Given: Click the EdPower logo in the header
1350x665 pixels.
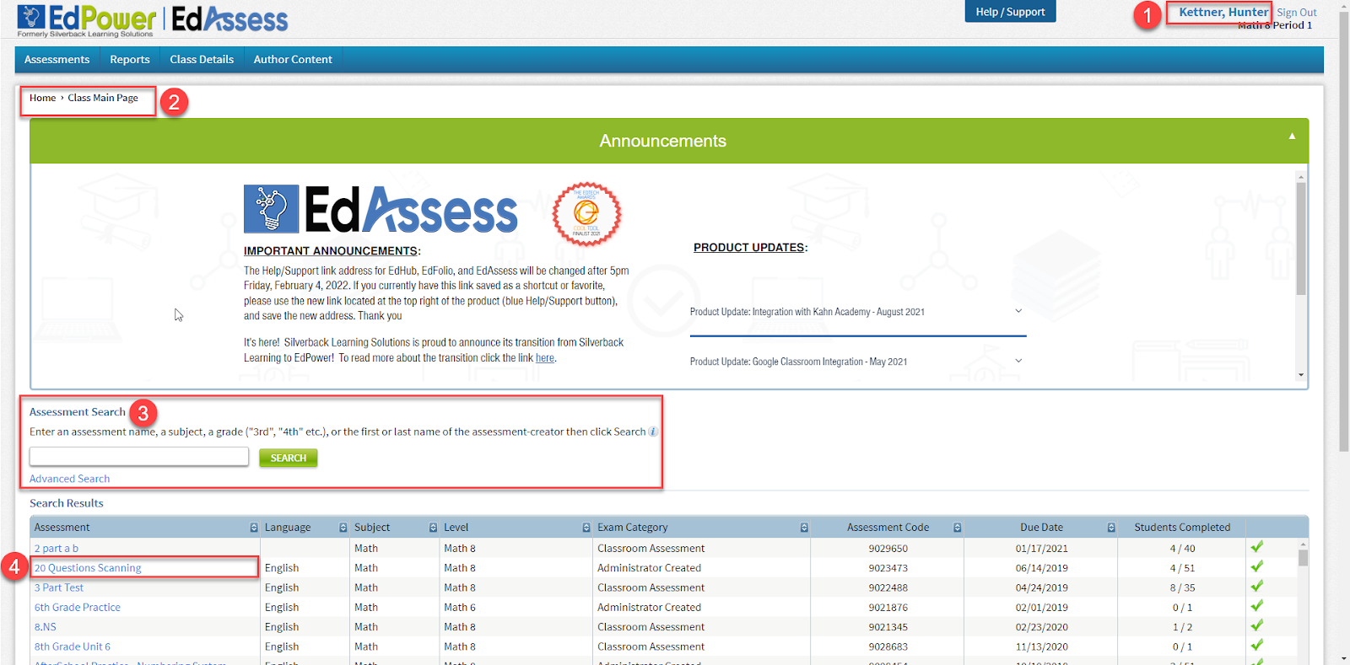Looking at the screenshot, I should pyautogui.click(x=87, y=20).
